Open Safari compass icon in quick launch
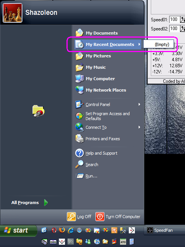 point(79,230)
